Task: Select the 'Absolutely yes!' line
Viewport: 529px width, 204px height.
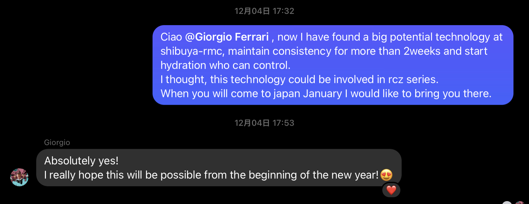Action: coord(81,160)
